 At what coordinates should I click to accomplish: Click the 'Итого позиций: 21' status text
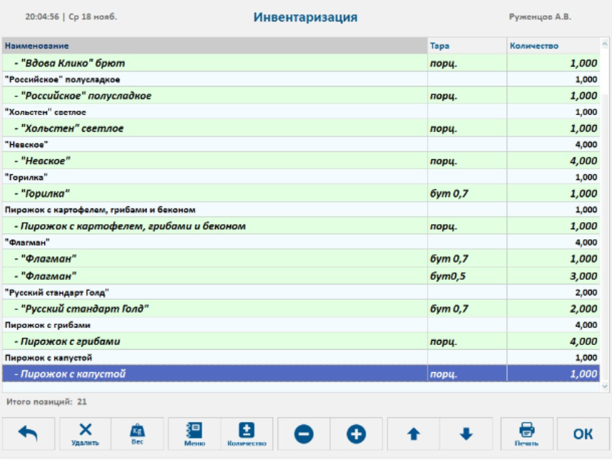(46, 401)
